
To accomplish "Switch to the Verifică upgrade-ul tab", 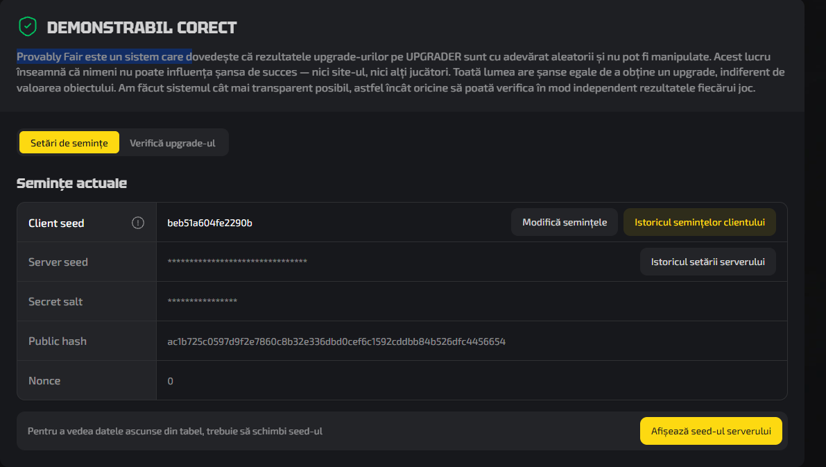I will 172,143.
